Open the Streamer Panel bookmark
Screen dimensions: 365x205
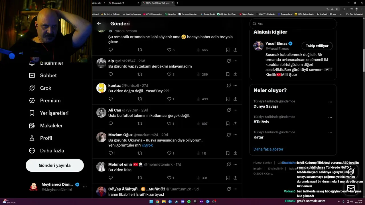click(x=285, y=14)
